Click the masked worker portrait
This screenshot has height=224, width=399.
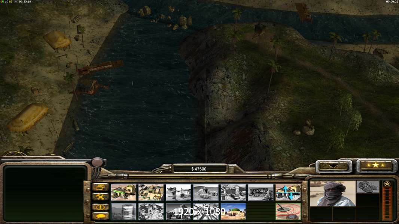pyautogui.click(x=333, y=193)
